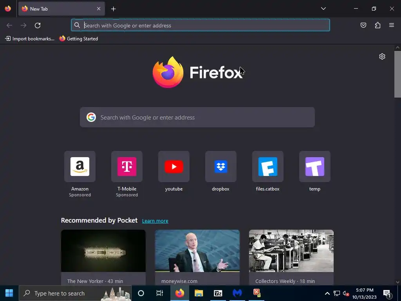Viewport: 401px width, 301px height.
Task: Open the Firefox View pinned icon
Action: (8, 9)
